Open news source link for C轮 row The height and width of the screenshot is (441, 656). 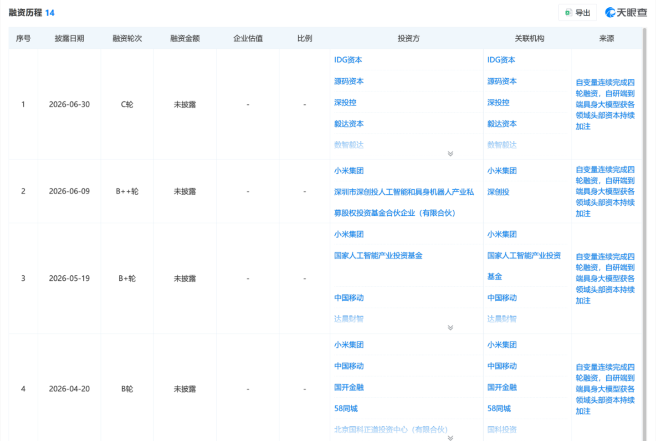click(605, 104)
